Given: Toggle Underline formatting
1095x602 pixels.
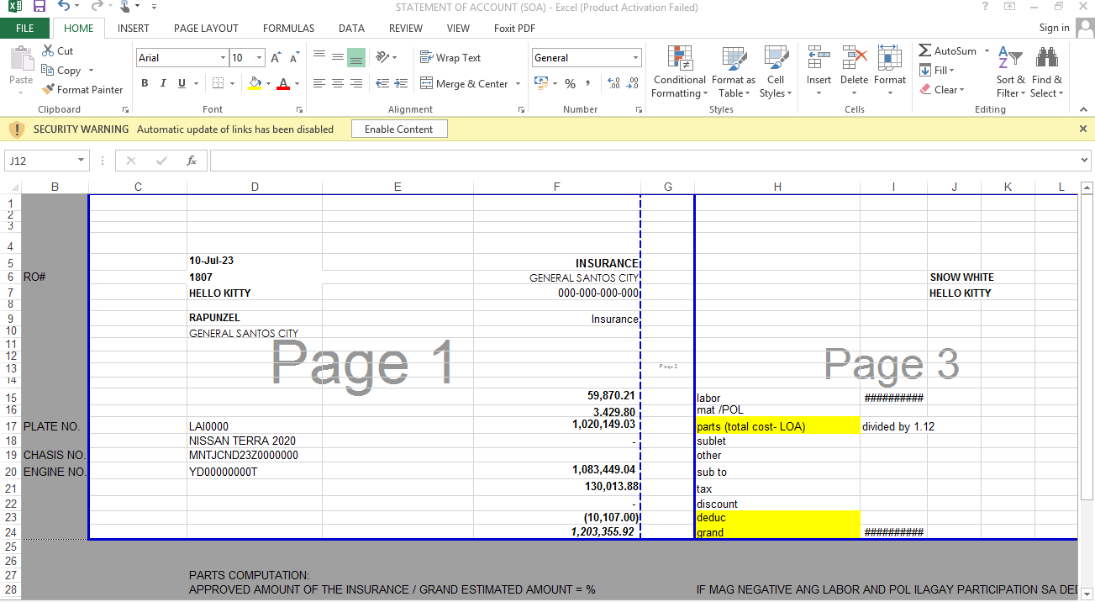Looking at the screenshot, I should click(x=182, y=83).
